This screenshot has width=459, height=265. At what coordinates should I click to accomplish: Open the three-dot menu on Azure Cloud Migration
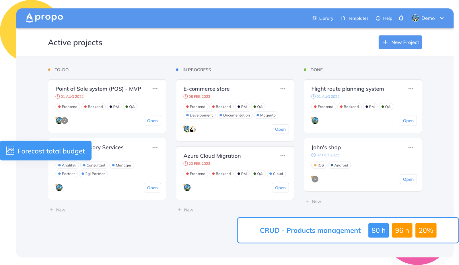pyautogui.click(x=283, y=156)
